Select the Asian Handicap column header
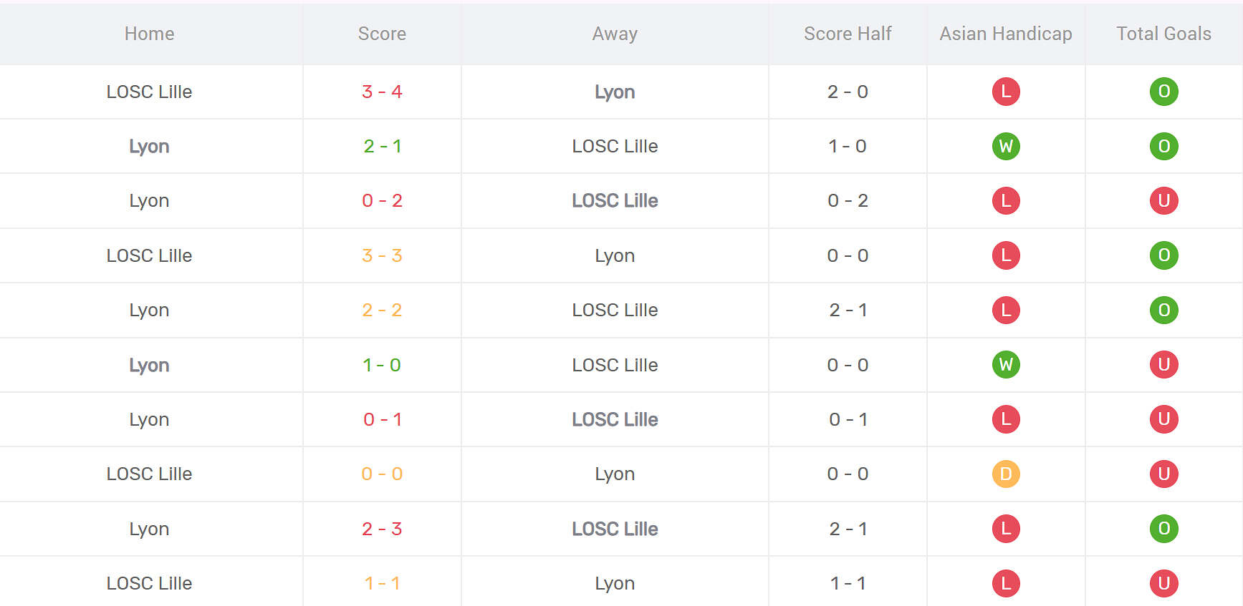1243x606 pixels. pyautogui.click(x=1006, y=34)
